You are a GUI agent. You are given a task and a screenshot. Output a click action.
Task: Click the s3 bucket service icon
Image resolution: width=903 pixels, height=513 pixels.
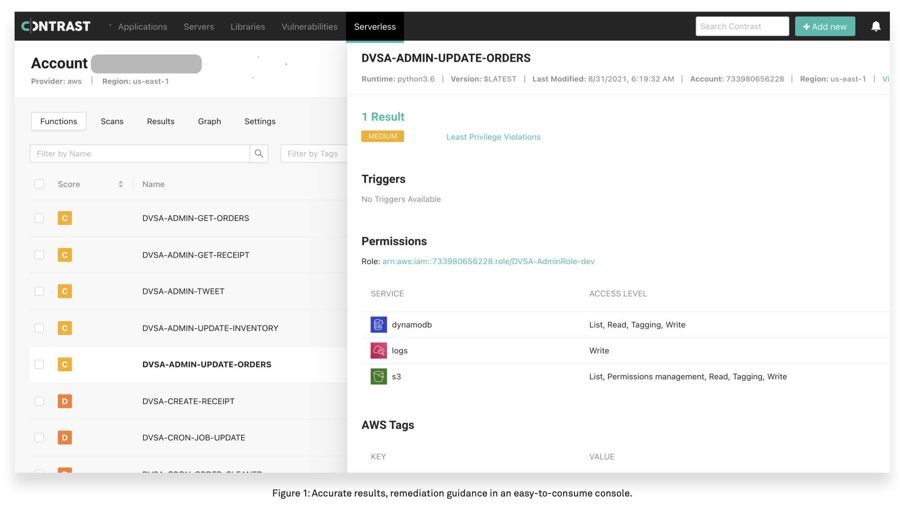tap(379, 376)
